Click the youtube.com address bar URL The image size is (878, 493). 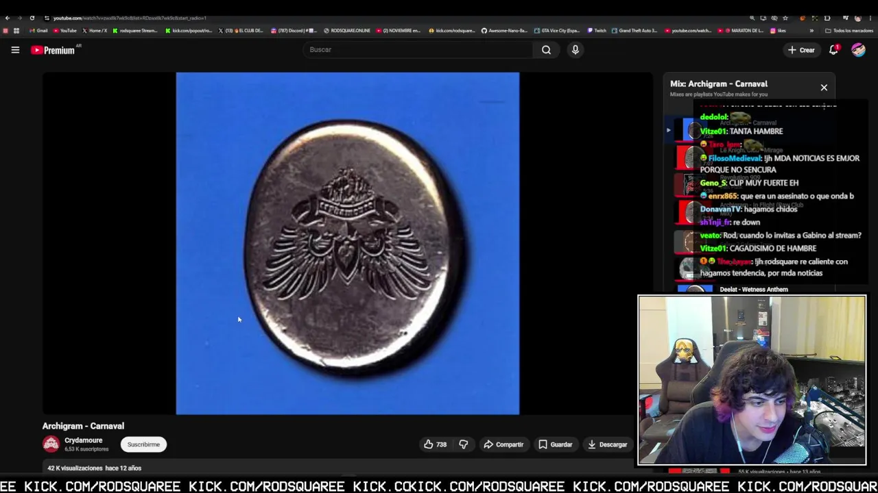(x=130, y=18)
